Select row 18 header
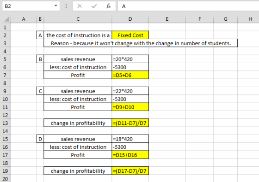Screen dimensions: 259x182 pos(5,163)
